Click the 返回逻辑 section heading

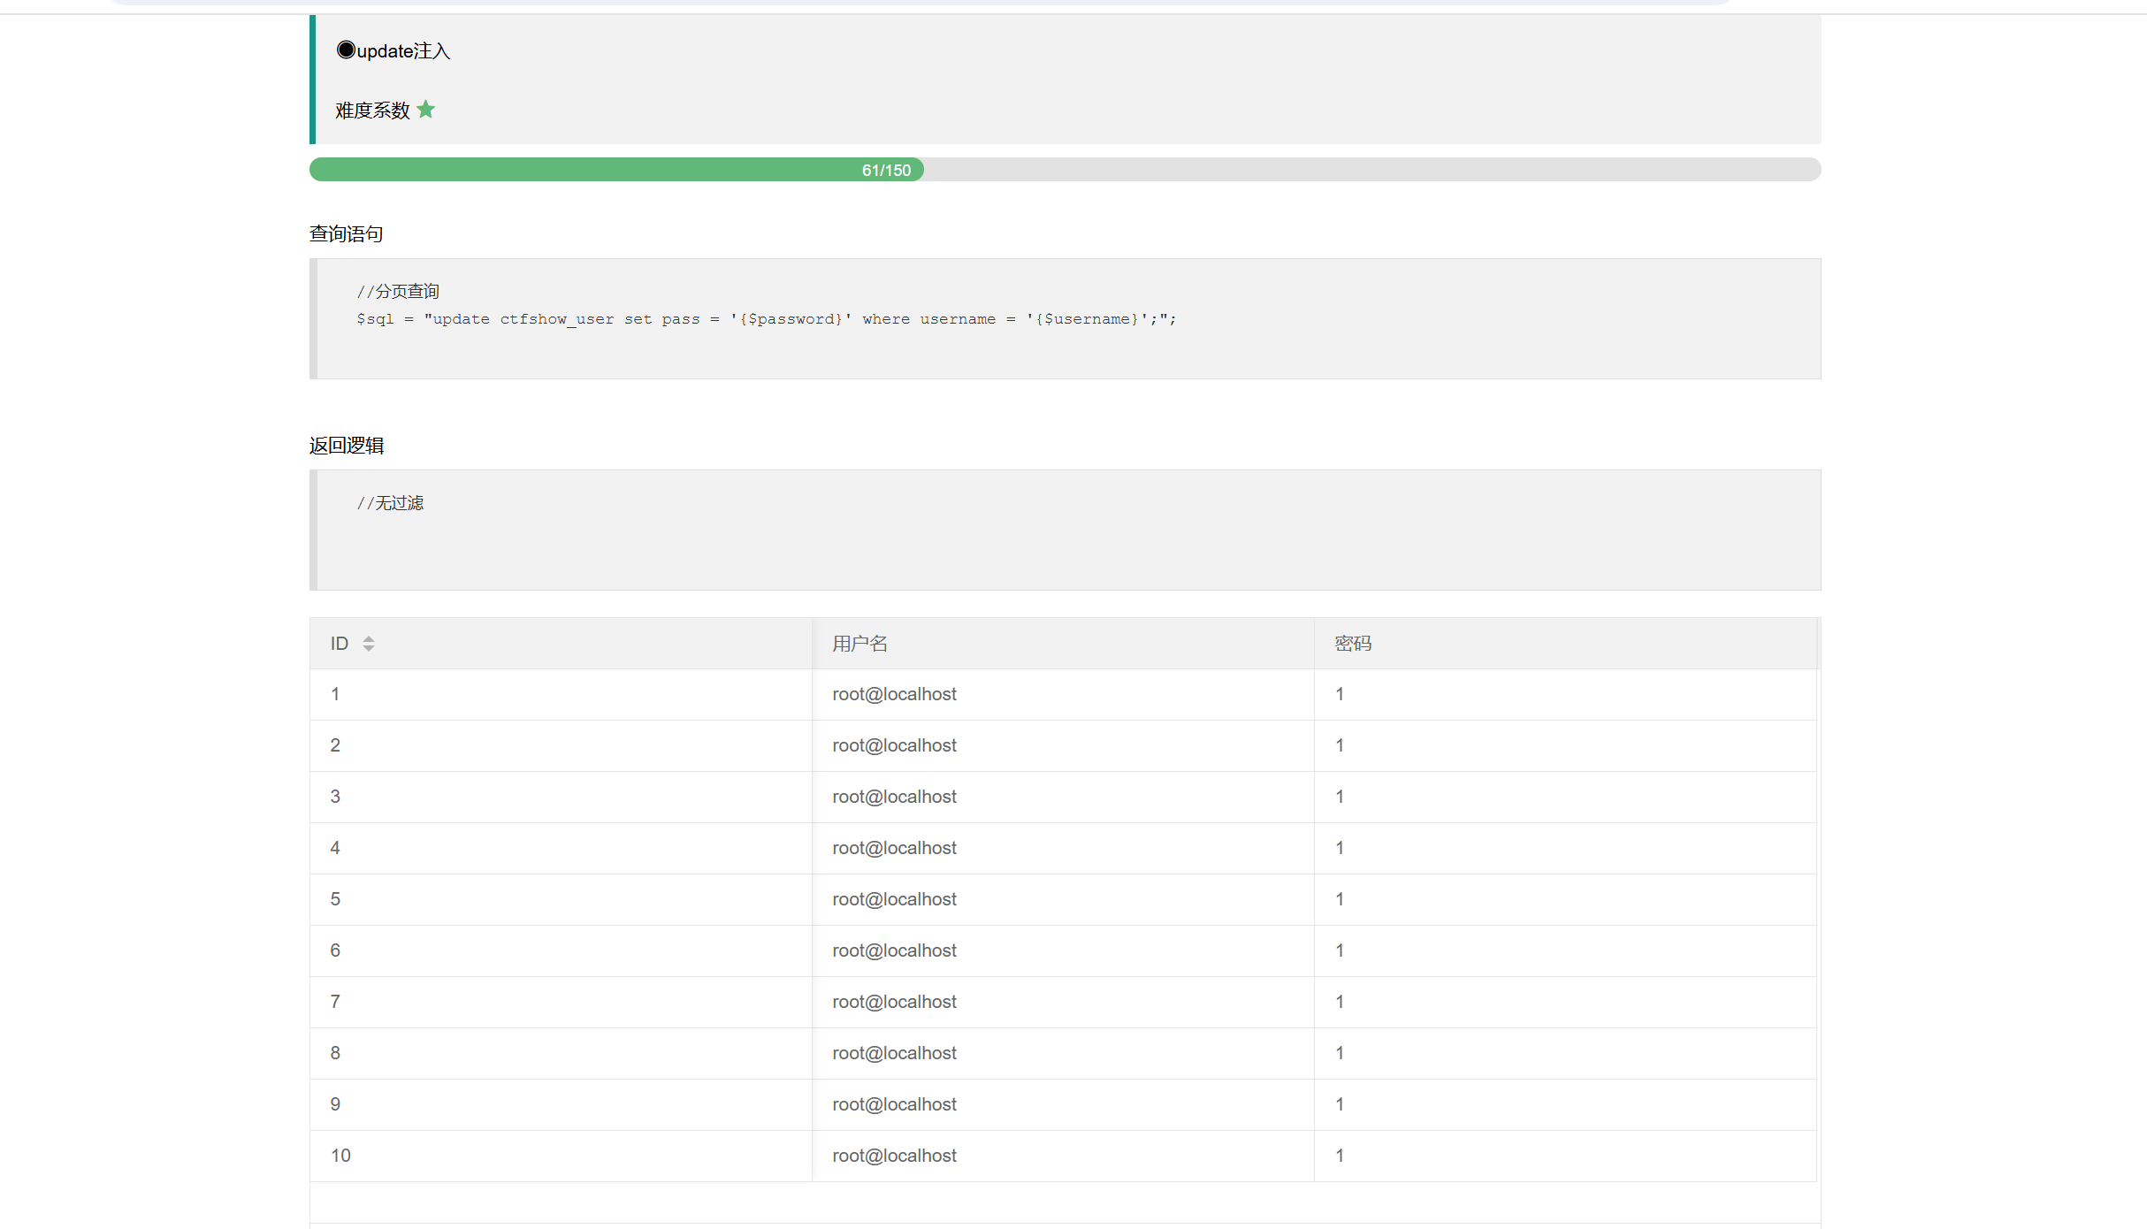point(346,446)
